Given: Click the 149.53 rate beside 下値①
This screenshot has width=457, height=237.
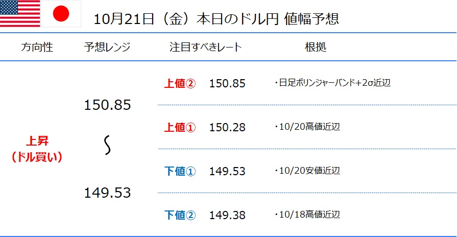Looking at the screenshot, I should point(227,171).
